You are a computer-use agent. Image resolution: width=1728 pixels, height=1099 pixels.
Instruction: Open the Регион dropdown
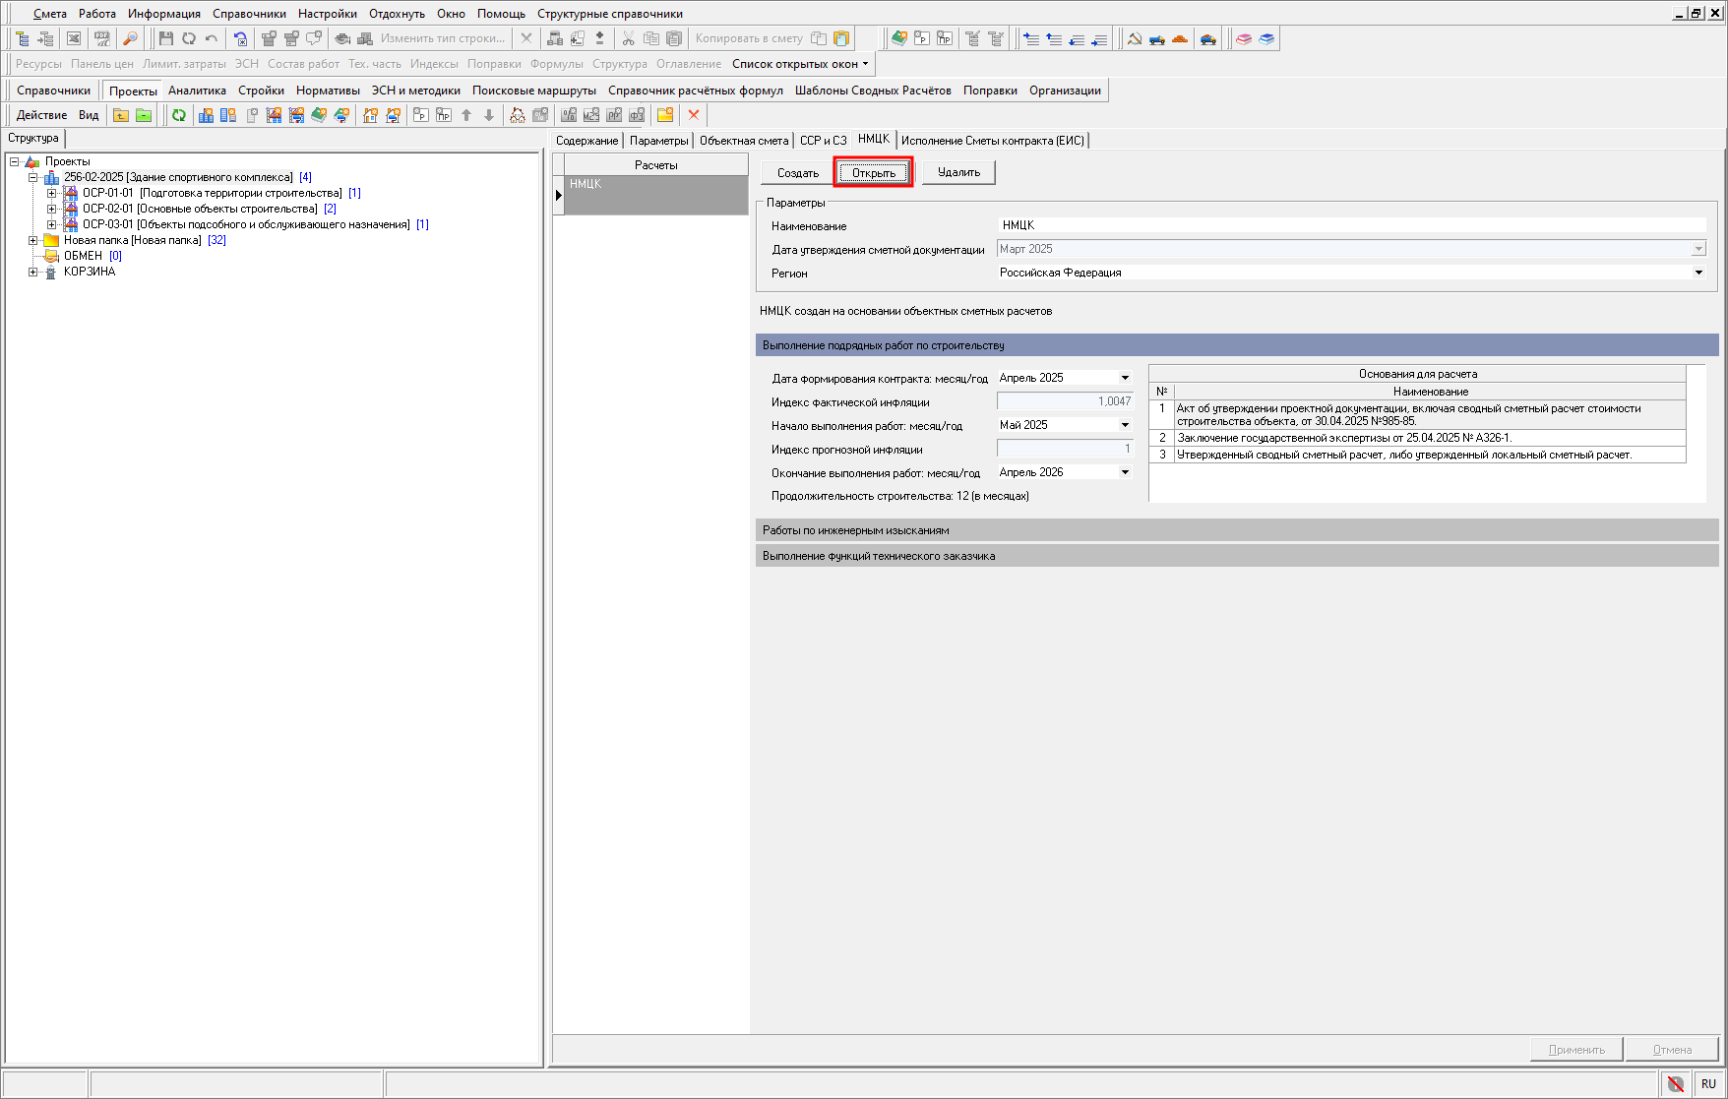coord(1698,273)
